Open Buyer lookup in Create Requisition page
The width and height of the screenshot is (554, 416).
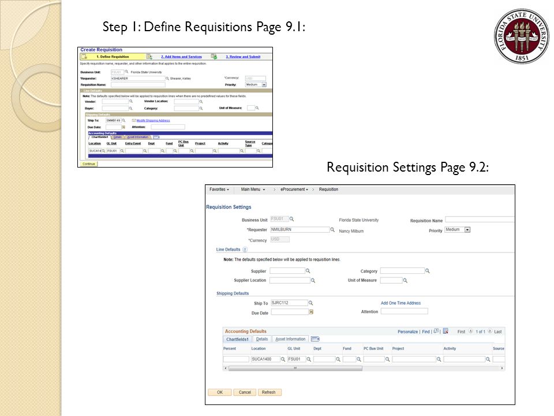pos(131,108)
